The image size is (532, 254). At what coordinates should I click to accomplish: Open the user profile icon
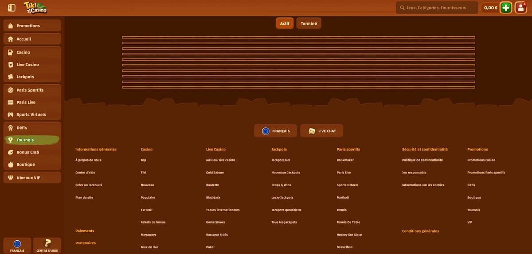click(520, 8)
